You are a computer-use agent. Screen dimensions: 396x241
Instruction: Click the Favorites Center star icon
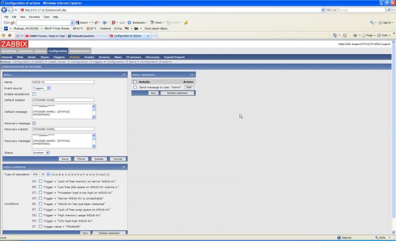[3, 35]
